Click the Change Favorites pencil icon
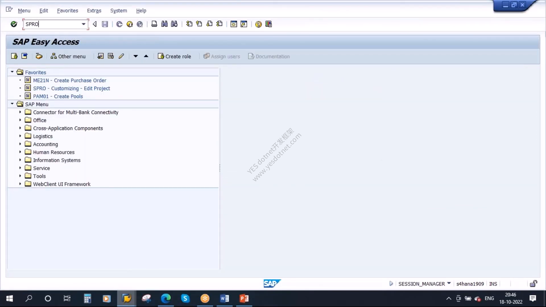The image size is (546, 307). pos(121,56)
